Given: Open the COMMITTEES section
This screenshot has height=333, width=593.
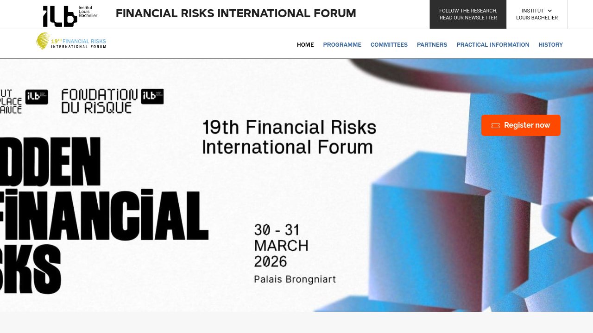Looking at the screenshot, I should pos(389,45).
